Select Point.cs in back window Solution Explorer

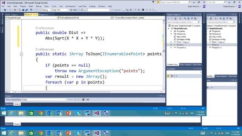click(x=215, y=45)
